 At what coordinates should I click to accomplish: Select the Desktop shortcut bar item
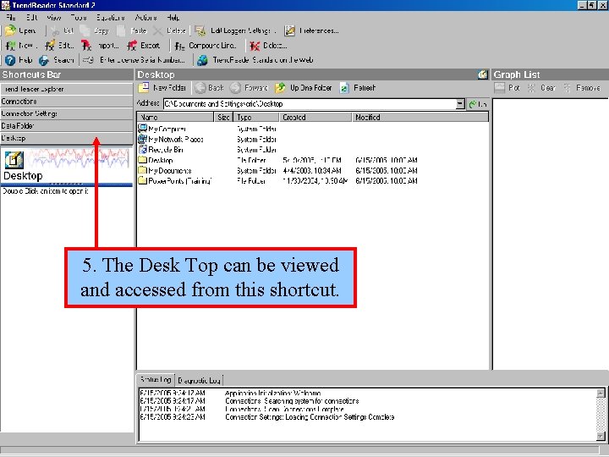pos(67,138)
